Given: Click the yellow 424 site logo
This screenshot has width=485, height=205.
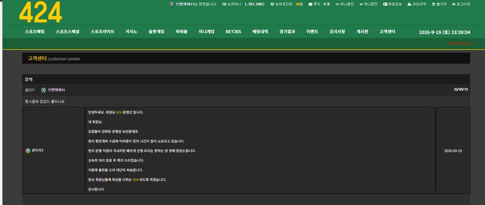Looking at the screenshot, I should [x=40, y=12].
